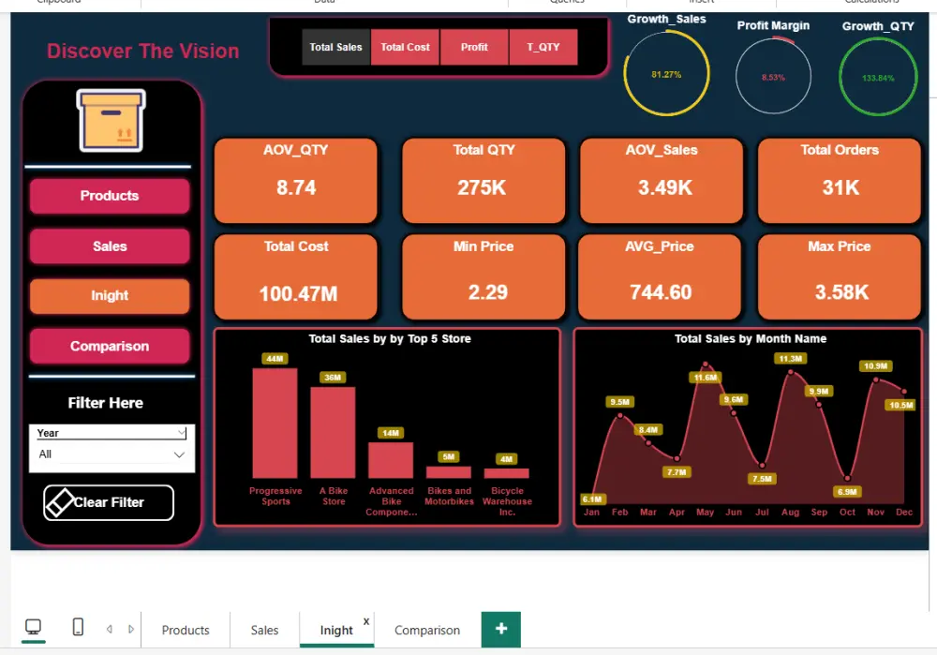Click the Sales navigation button in sidebar
The height and width of the screenshot is (655, 937).
[109, 246]
